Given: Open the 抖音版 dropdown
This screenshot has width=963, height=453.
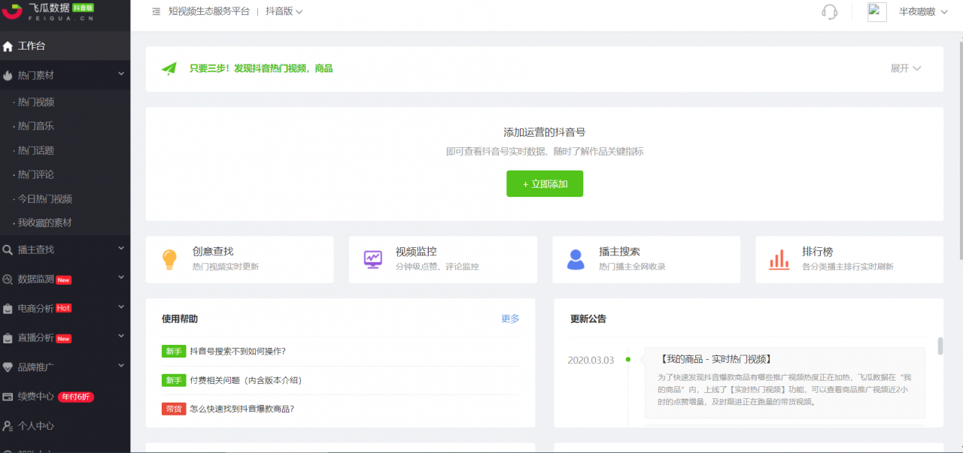Looking at the screenshot, I should point(279,12).
